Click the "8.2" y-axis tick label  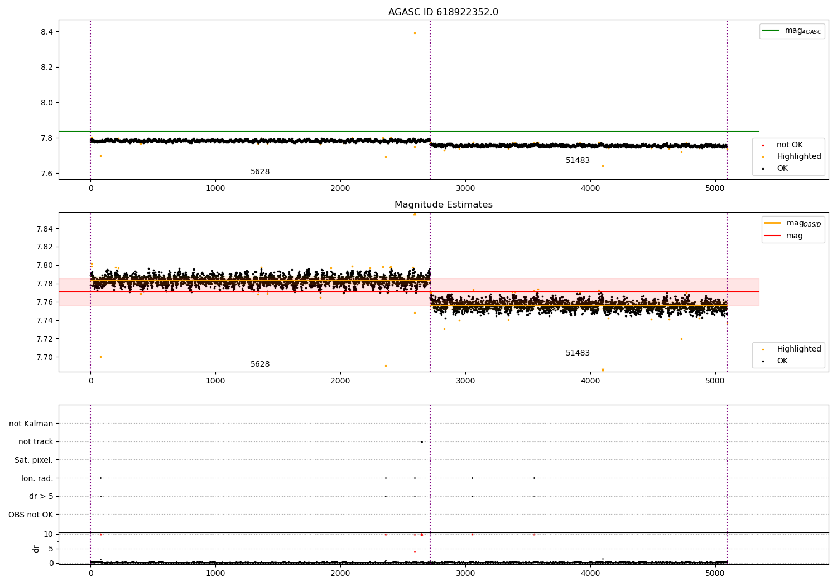47,67
